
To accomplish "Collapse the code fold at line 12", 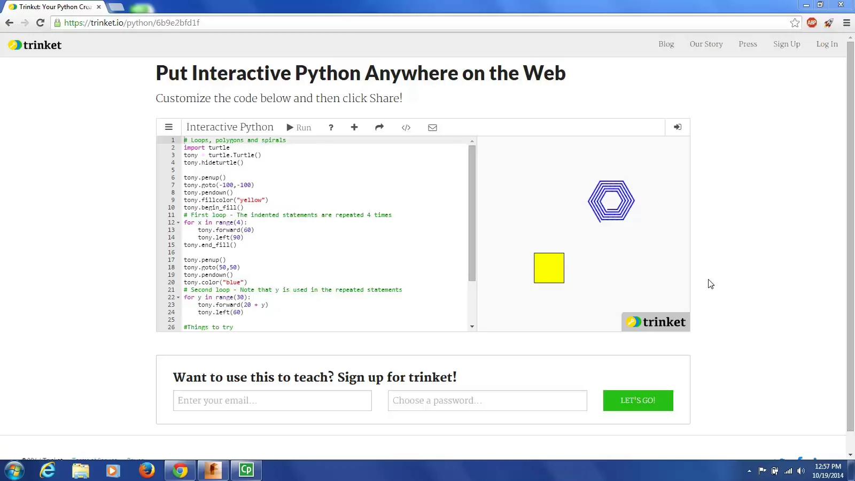I will pyautogui.click(x=178, y=222).
